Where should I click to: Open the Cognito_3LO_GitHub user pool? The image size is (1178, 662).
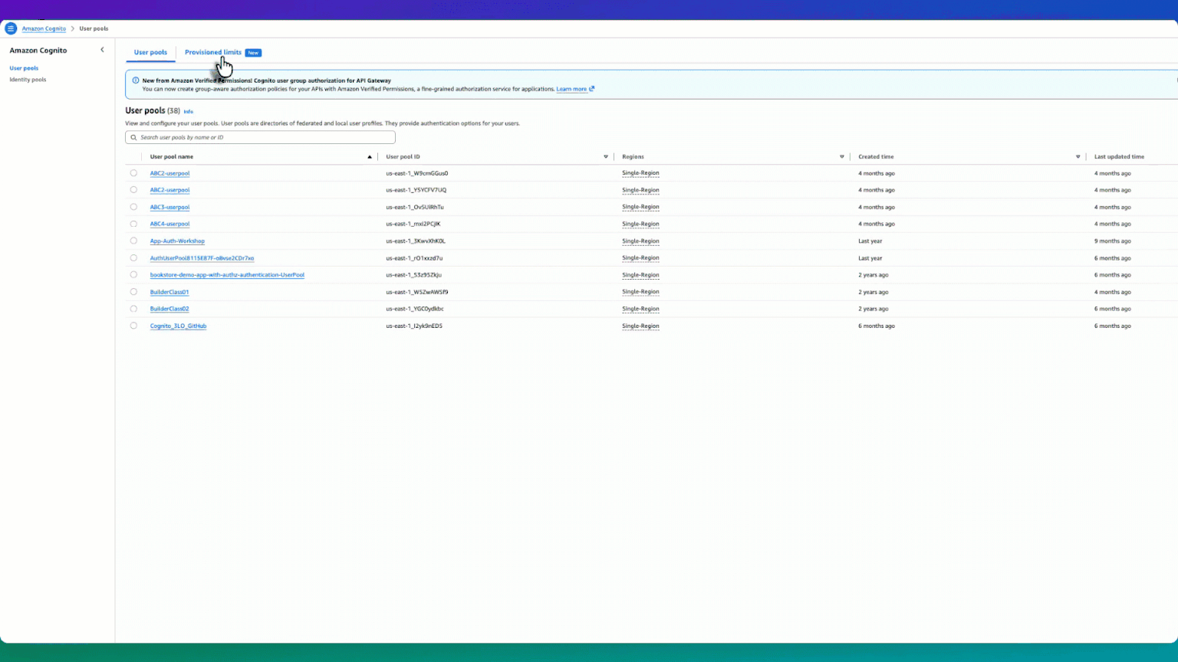[x=178, y=326]
